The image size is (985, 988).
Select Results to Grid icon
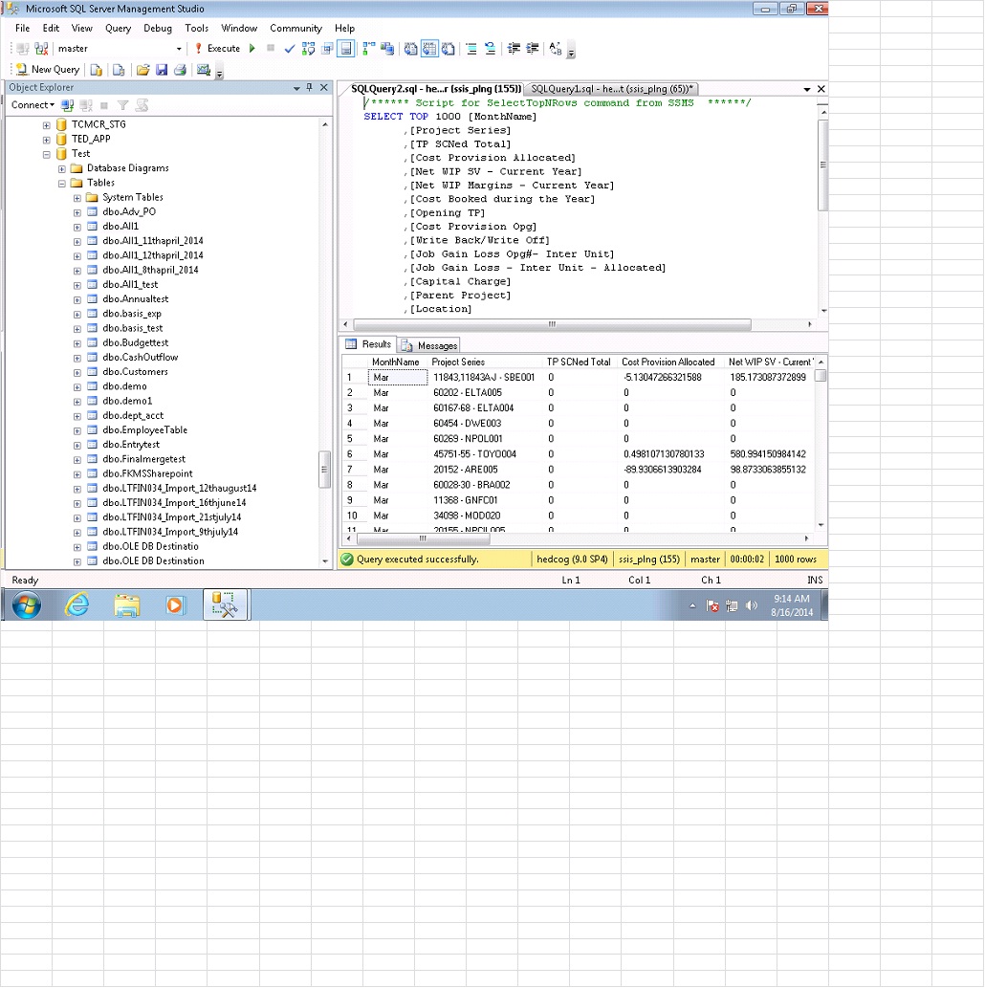(429, 49)
